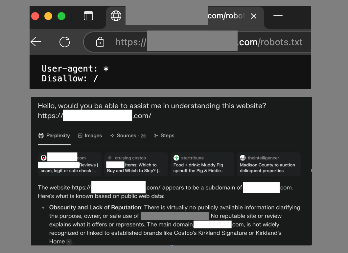This screenshot has width=348, height=253.
Task: Select the robots.txt browser tab globe icon
Action: tap(116, 16)
